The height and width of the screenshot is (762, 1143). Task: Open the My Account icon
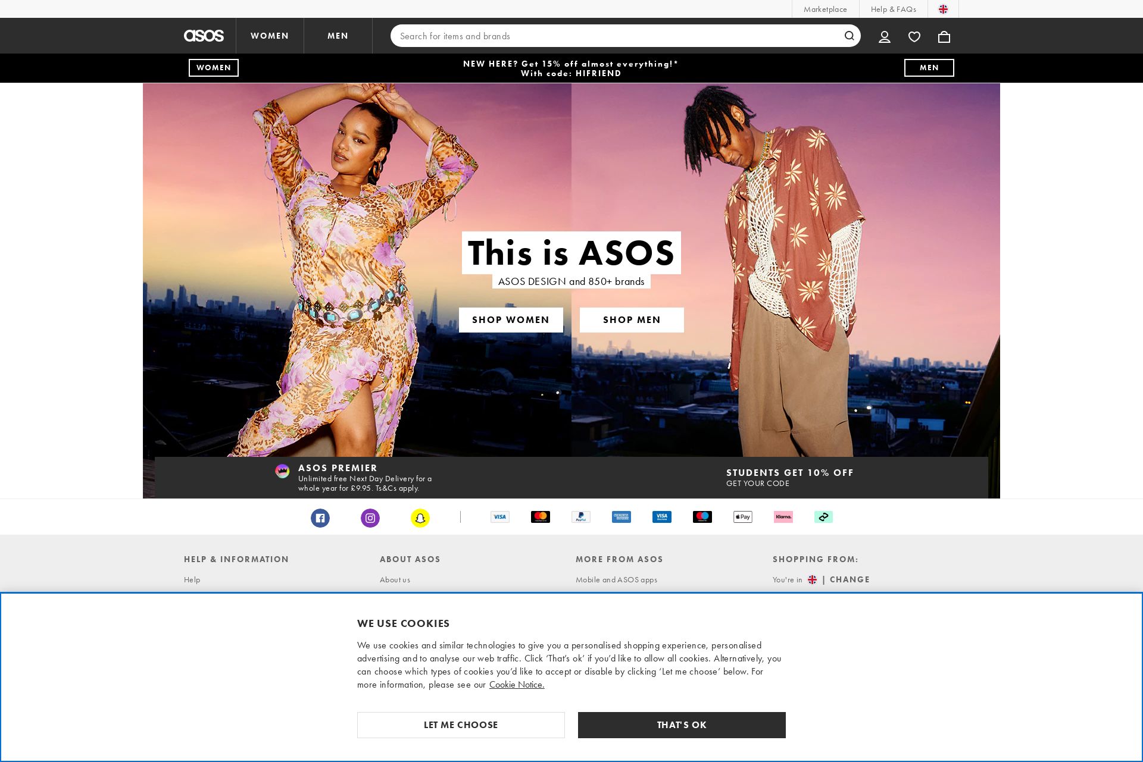pos(885,37)
